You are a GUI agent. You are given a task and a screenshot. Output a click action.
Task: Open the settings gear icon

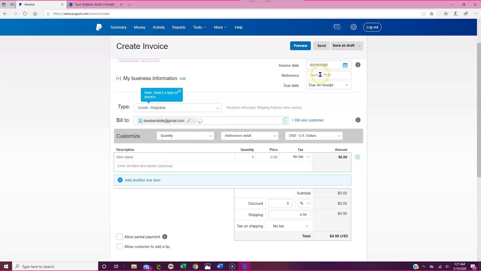[x=353, y=27]
